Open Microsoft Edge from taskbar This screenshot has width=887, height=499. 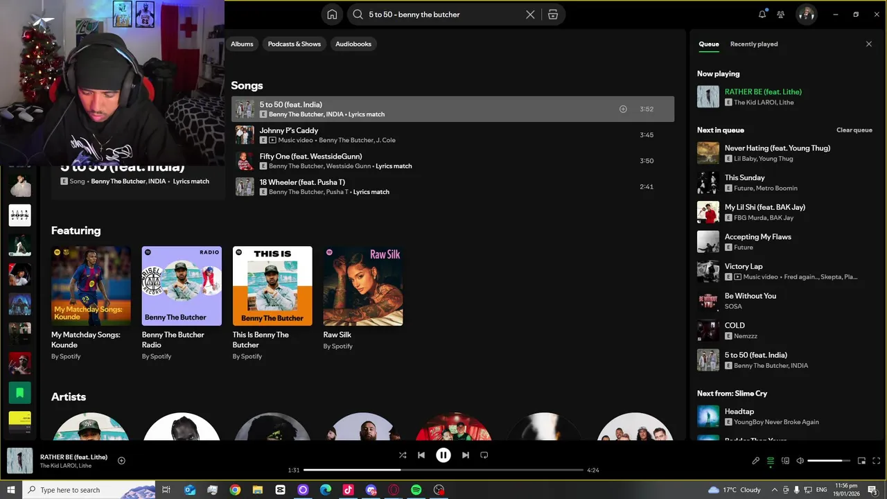[x=326, y=490]
